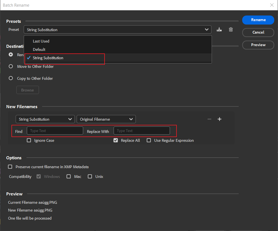
Task: Enable Use Regular Expression
Action: pyautogui.click(x=149, y=140)
